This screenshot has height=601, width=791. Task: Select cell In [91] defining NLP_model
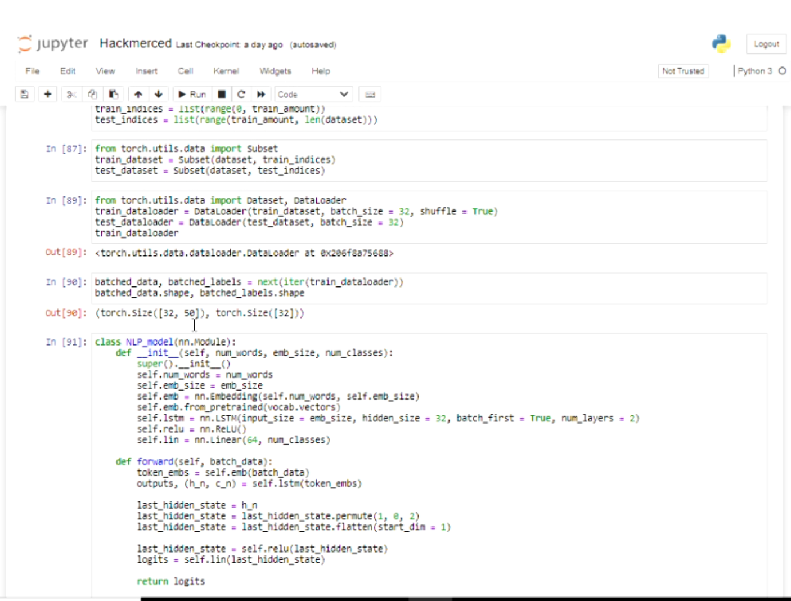click(x=429, y=465)
